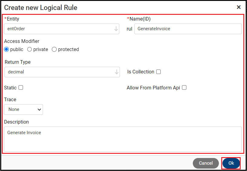
Task: Close the Create new Logical Rule dialog
Action: point(239,7)
